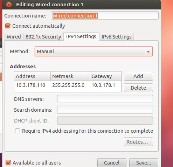Open the 802.1x Security tab
Viewport: 173px width, 167px height.
[43, 37]
